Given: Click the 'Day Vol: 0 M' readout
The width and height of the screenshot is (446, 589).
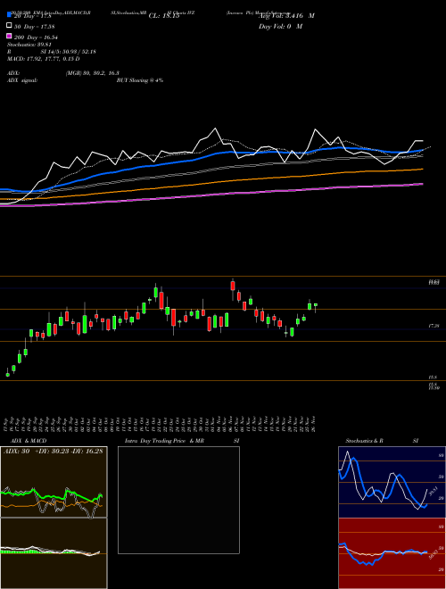Looking at the screenshot, I should (x=280, y=26).
